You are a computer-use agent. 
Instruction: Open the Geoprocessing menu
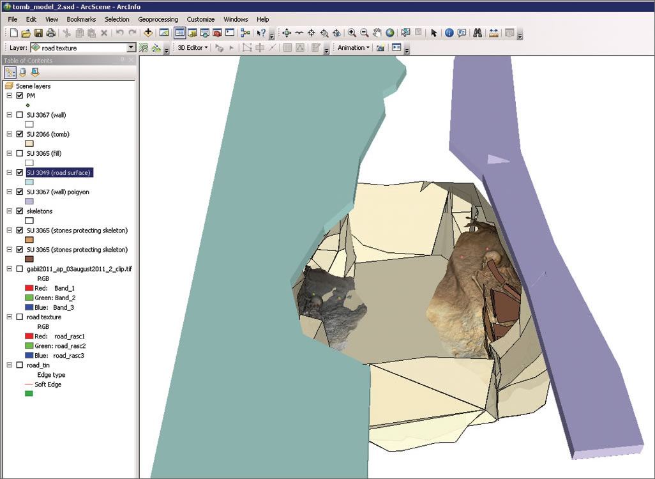coord(158,19)
